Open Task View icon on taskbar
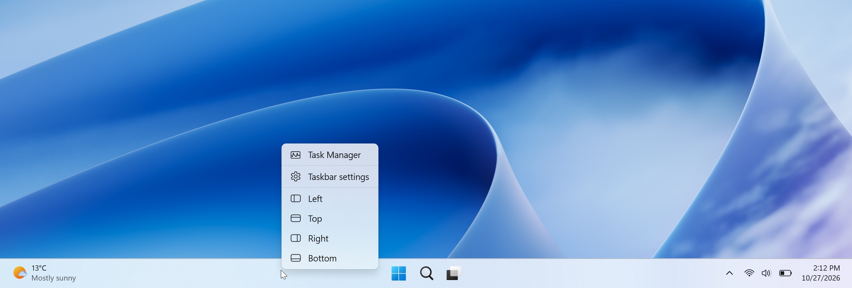This screenshot has height=288, width=852. tap(454, 273)
